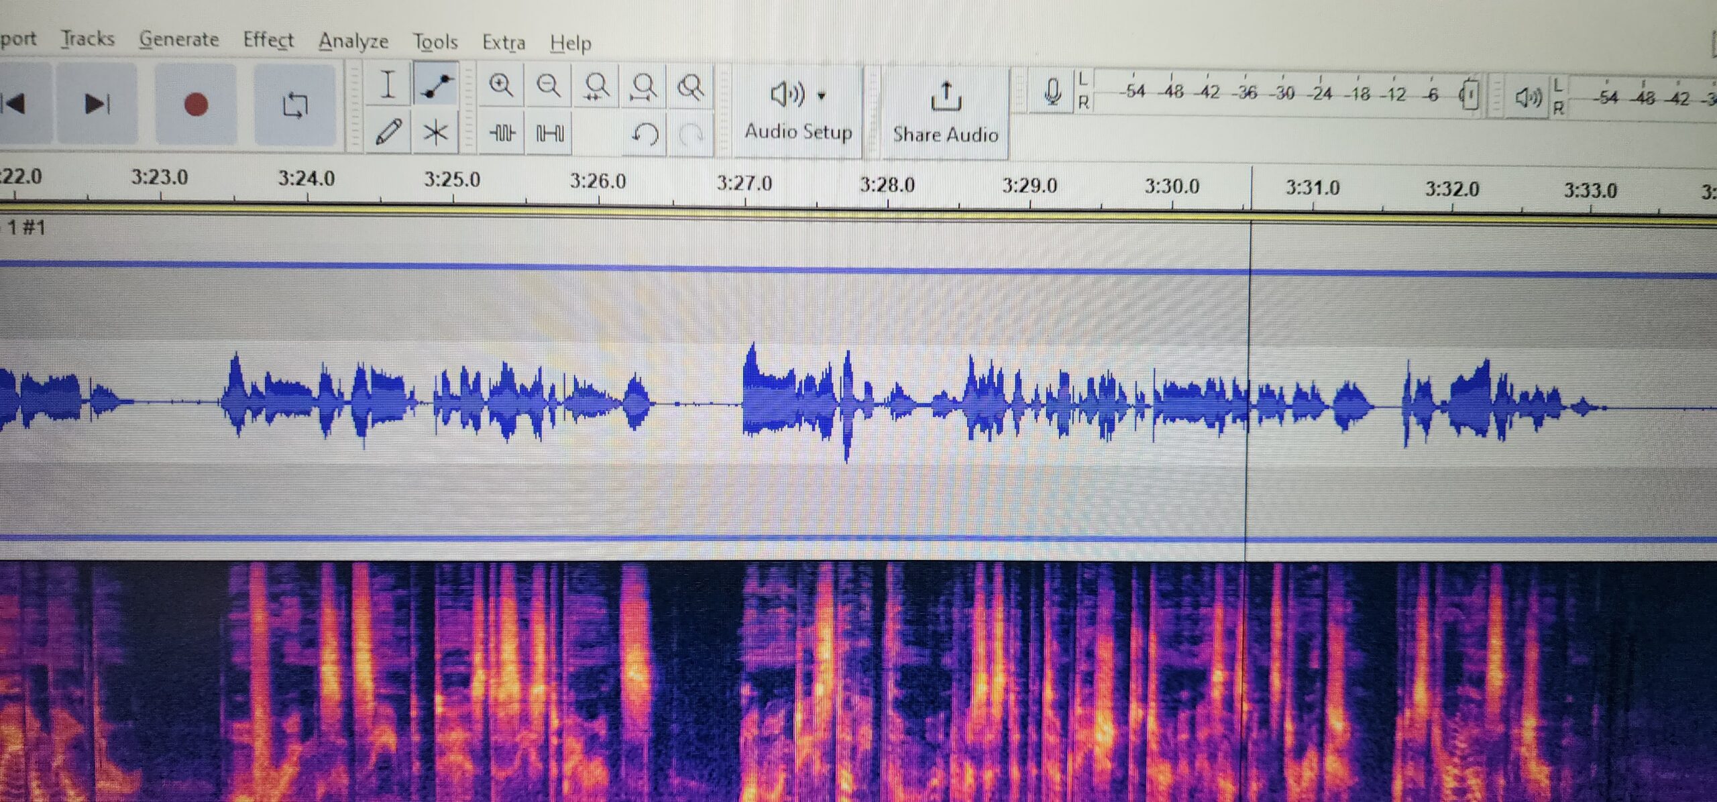Select the Draw (pencil) tool
This screenshot has height=802, width=1717.
[x=388, y=131]
